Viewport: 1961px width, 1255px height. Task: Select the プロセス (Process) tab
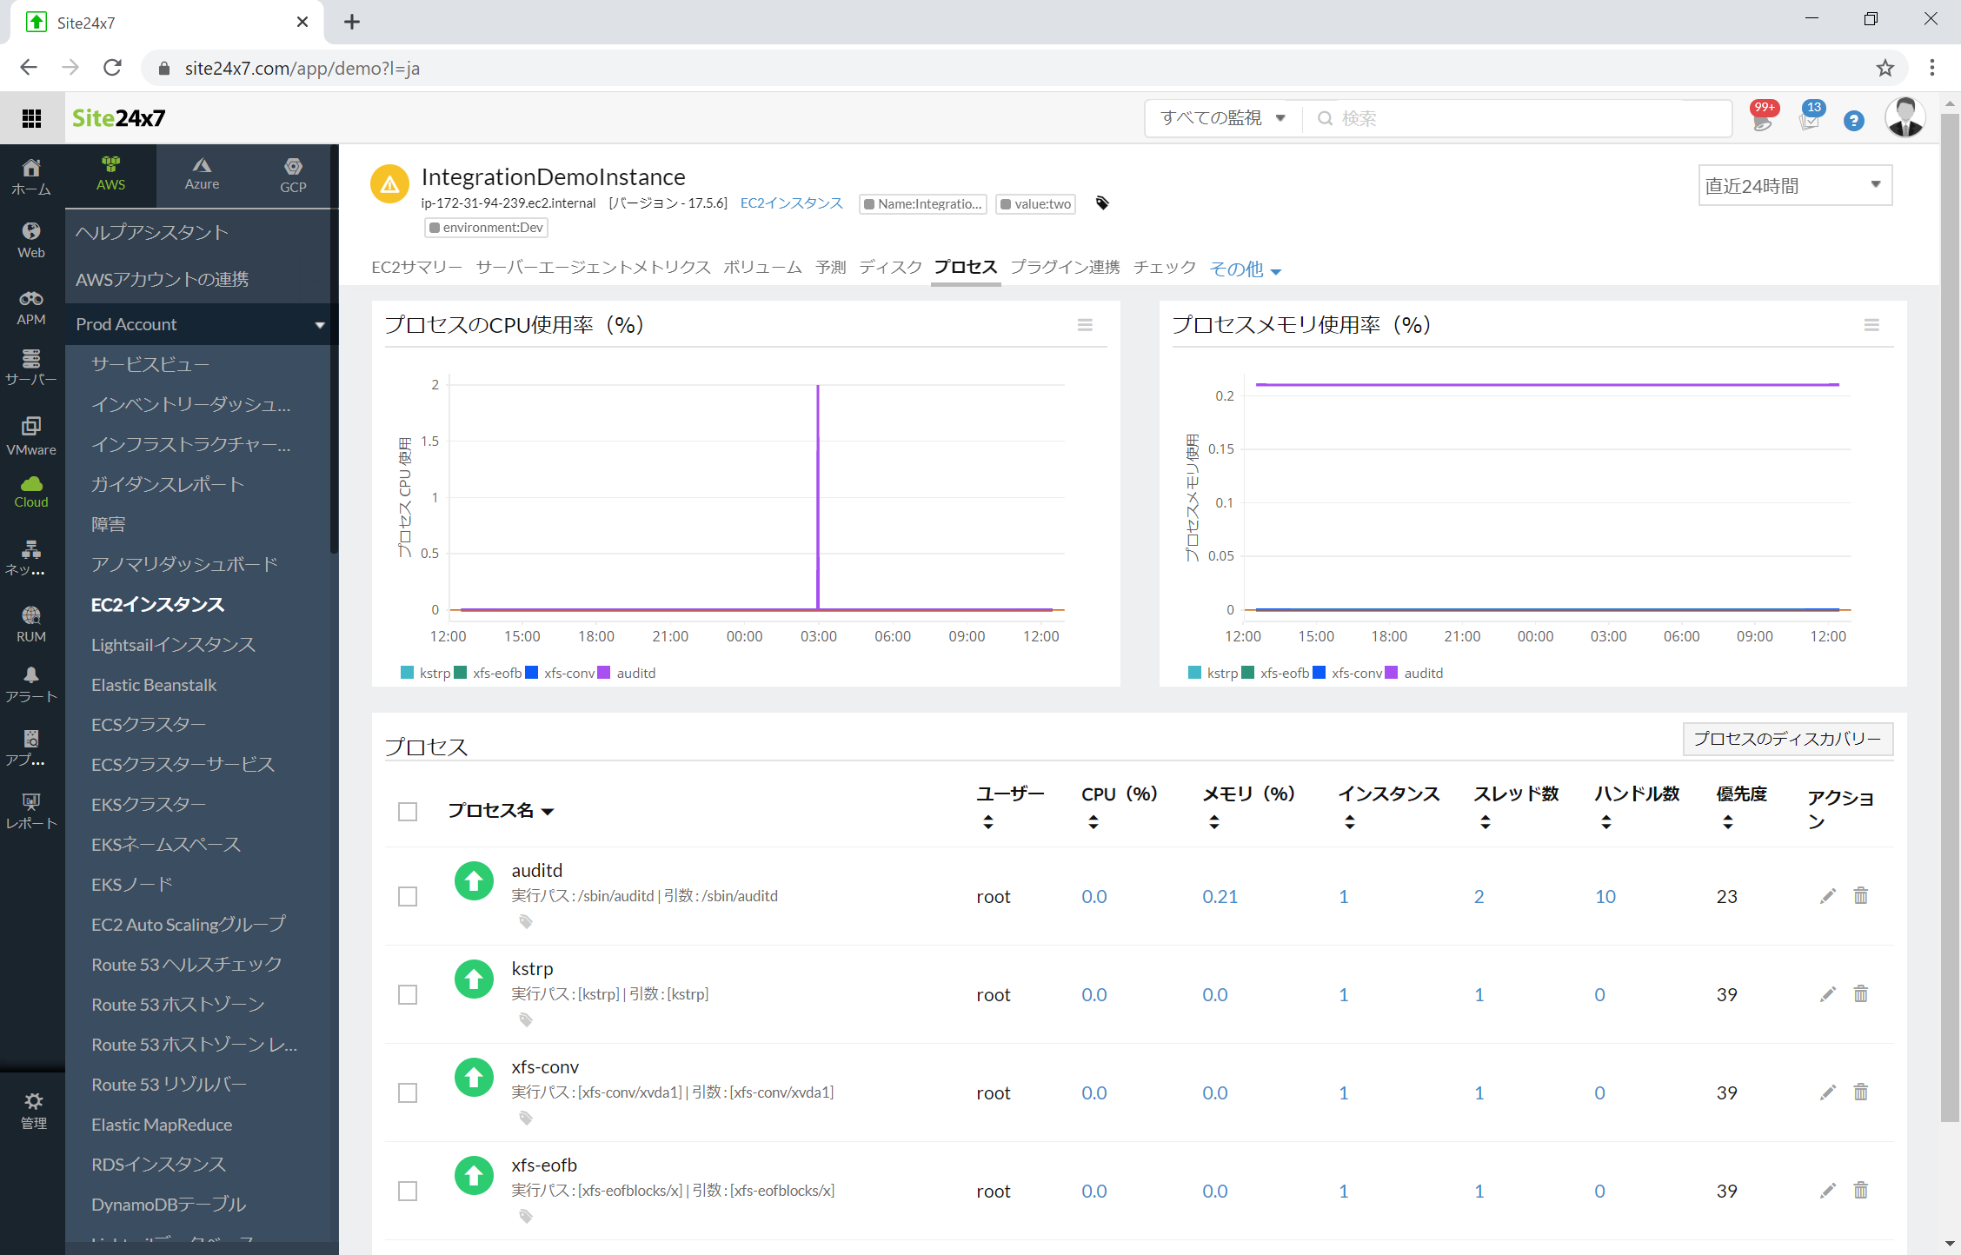[x=967, y=268]
